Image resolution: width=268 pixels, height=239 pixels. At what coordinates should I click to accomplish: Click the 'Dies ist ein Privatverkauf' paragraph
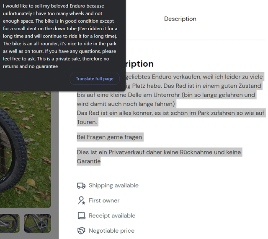pos(159,157)
